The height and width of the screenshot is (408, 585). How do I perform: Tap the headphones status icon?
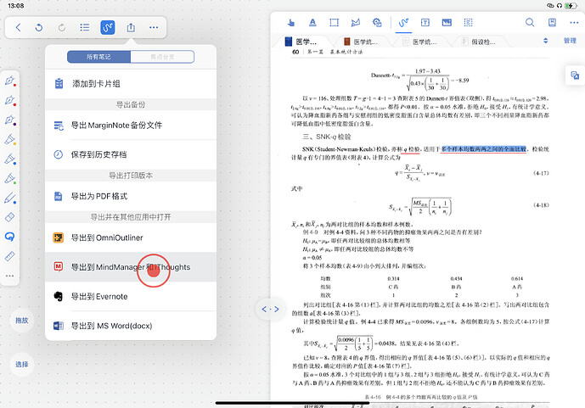point(560,6)
